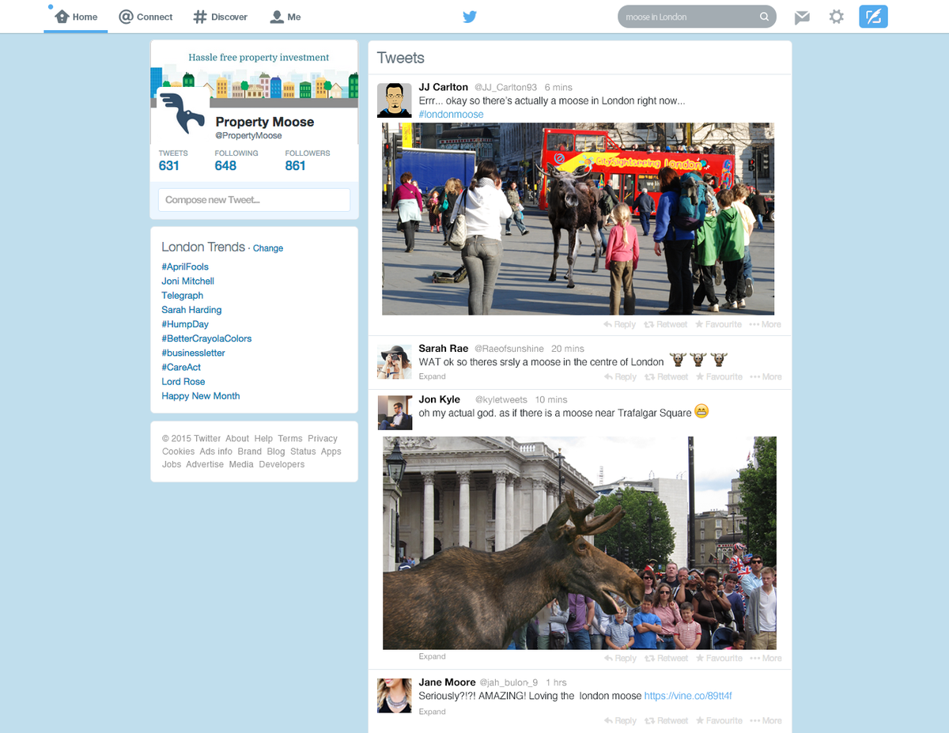Click the About footer link
949x733 pixels.
tap(237, 438)
